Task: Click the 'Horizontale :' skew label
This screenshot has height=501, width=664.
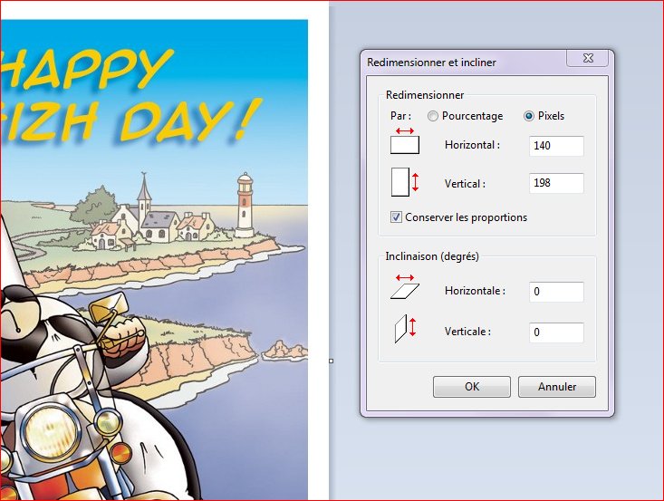Action: (475, 291)
